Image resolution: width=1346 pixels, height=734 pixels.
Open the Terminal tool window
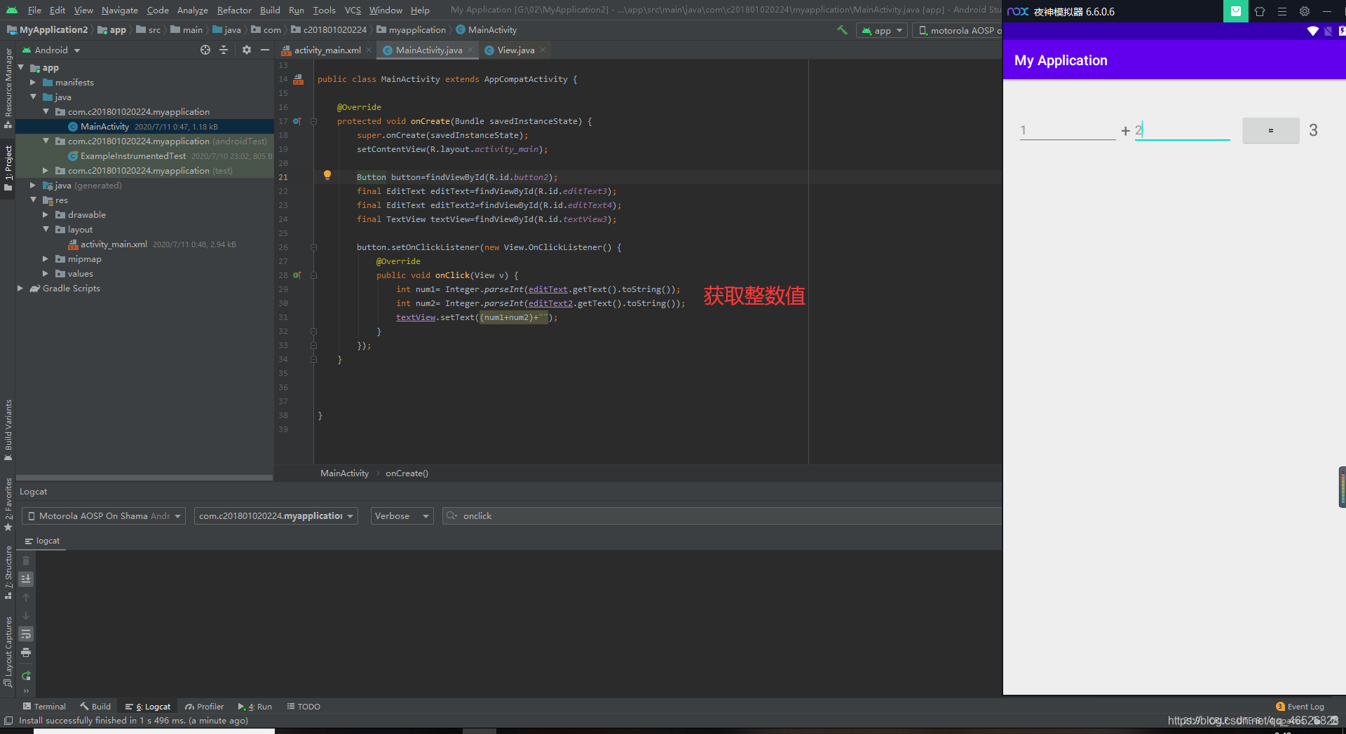point(44,707)
